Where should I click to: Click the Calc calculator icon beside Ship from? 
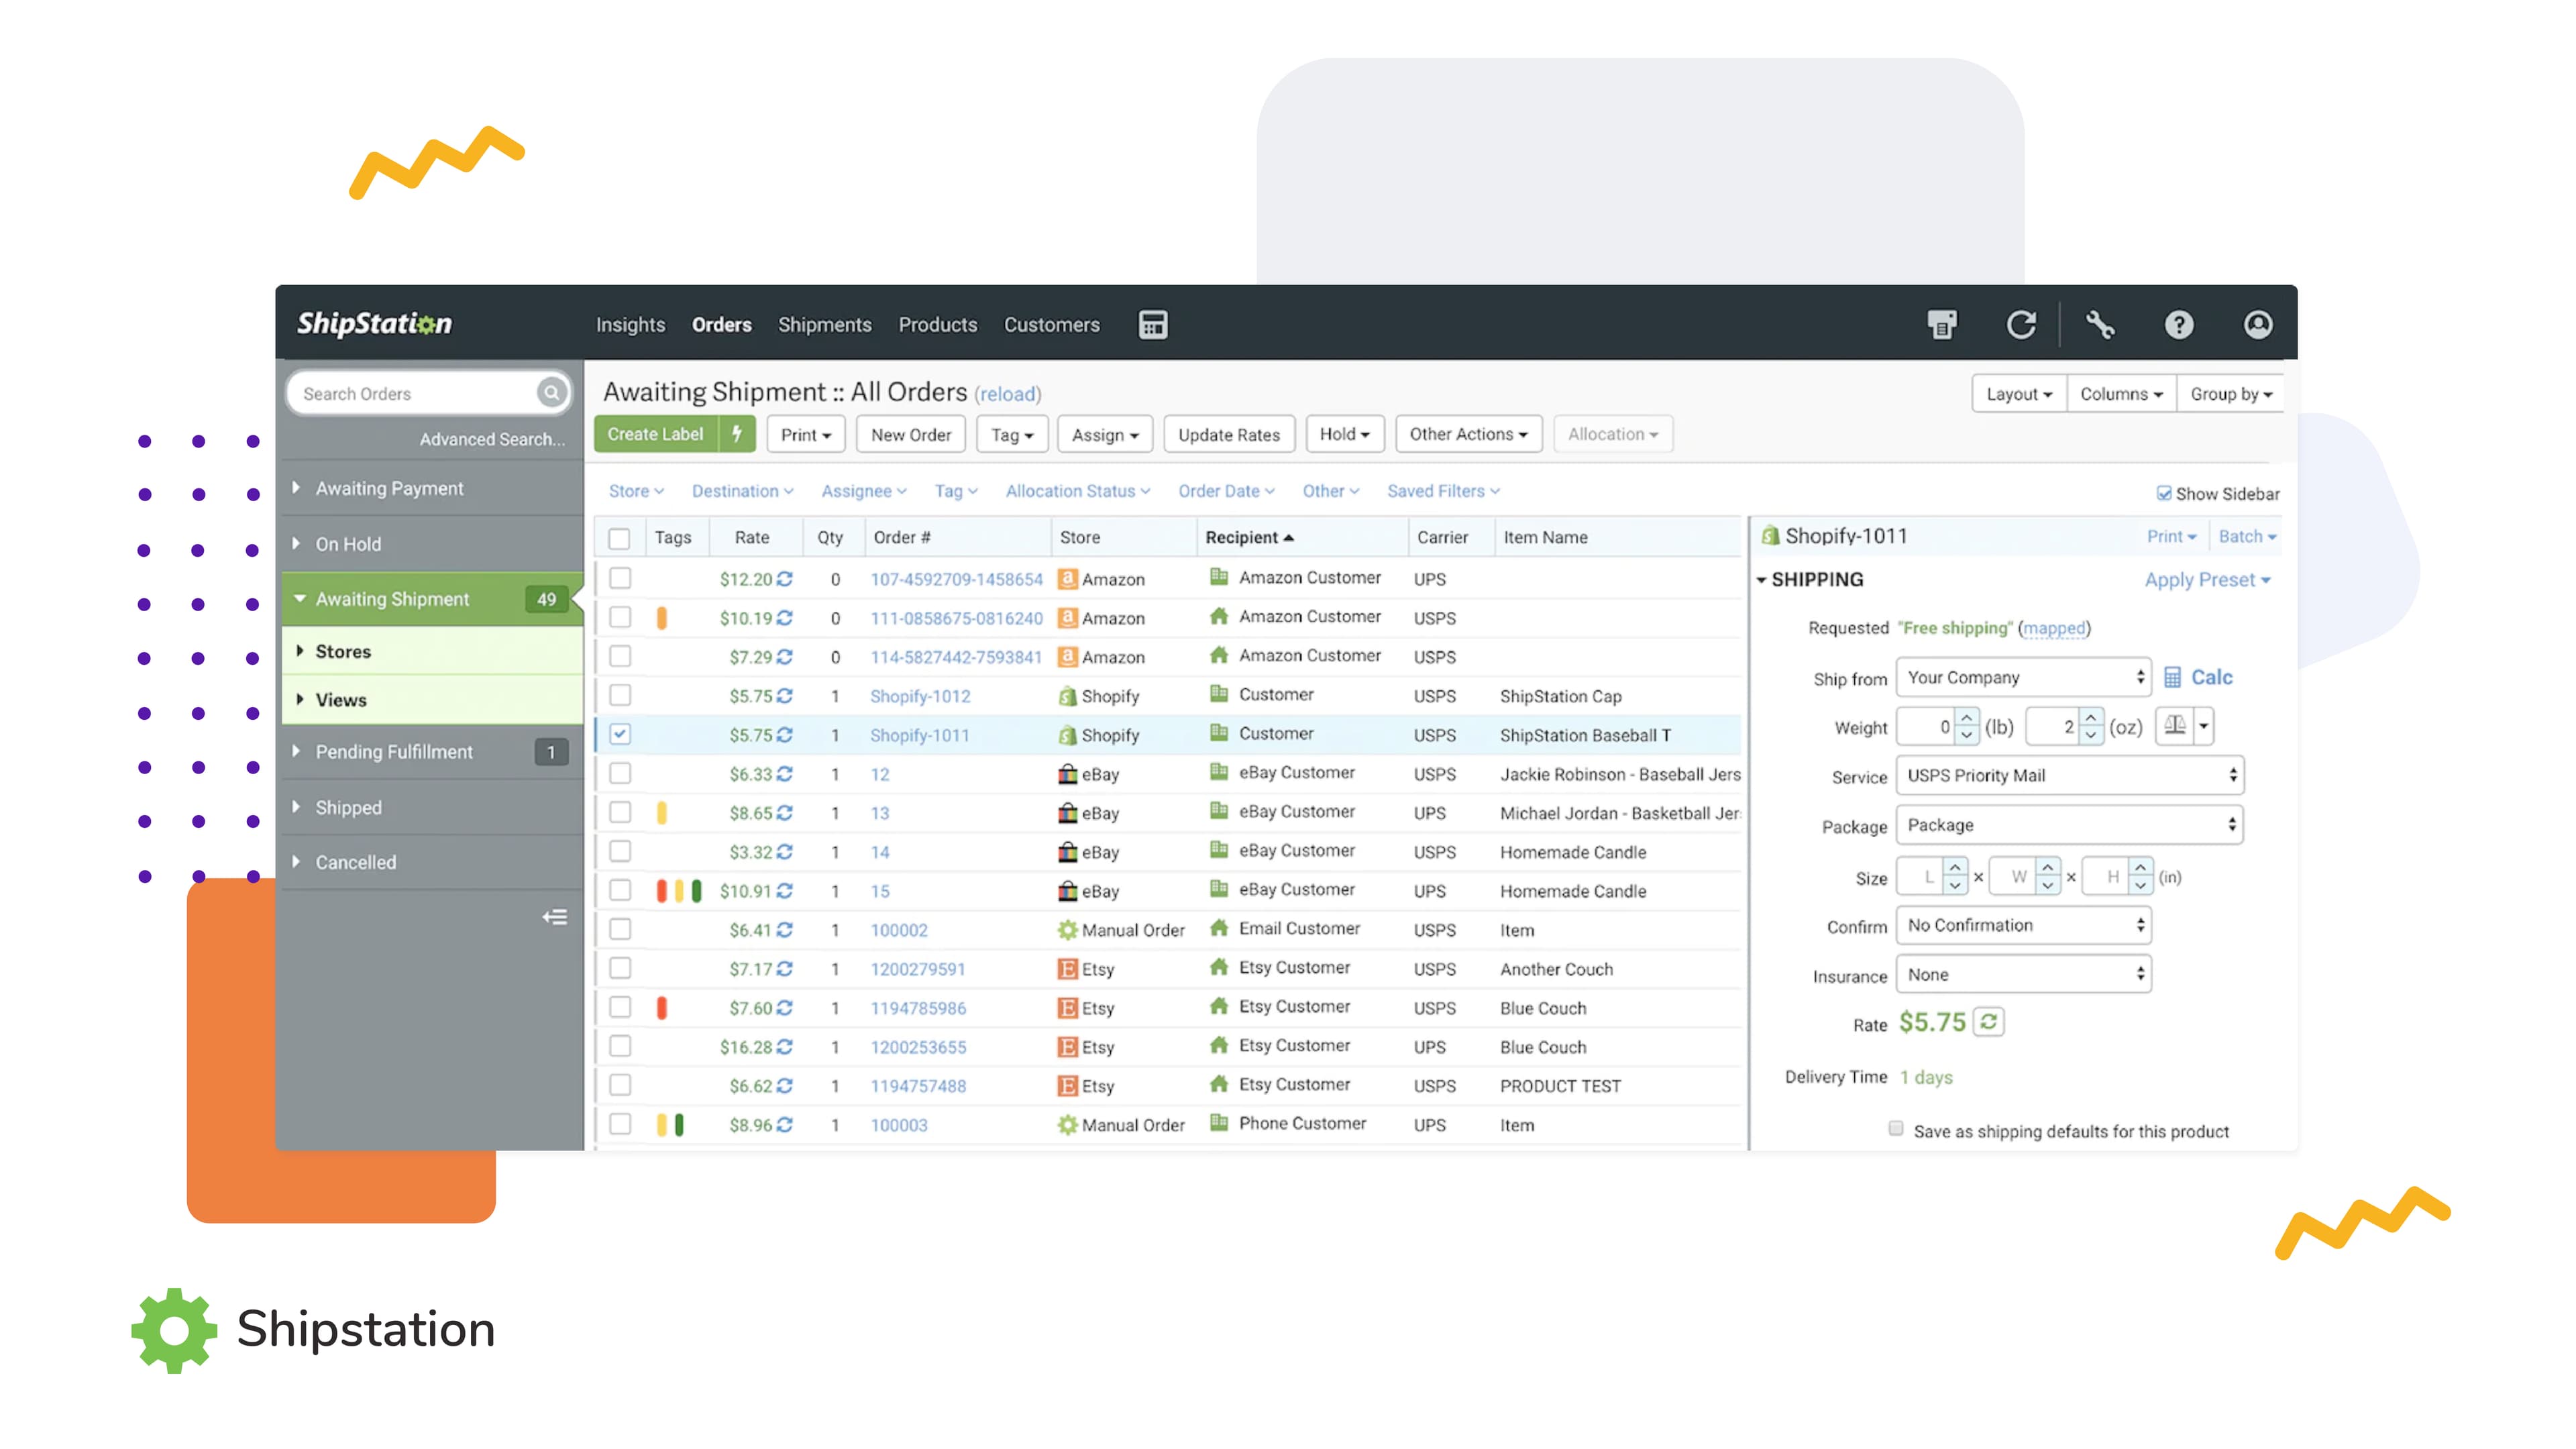(2173, 678)
